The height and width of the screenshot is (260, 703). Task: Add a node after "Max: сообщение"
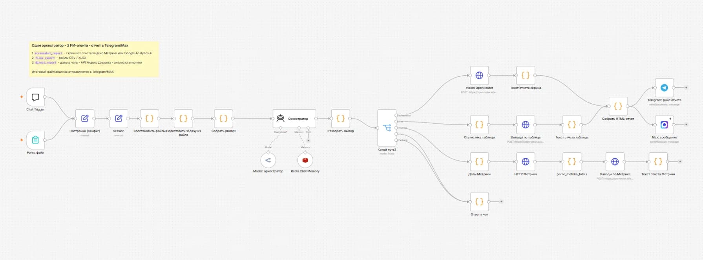(686, 125)
